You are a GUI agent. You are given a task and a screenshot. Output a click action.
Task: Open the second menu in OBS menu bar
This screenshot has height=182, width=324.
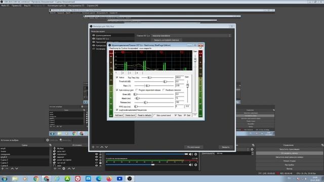coord(17,6)
